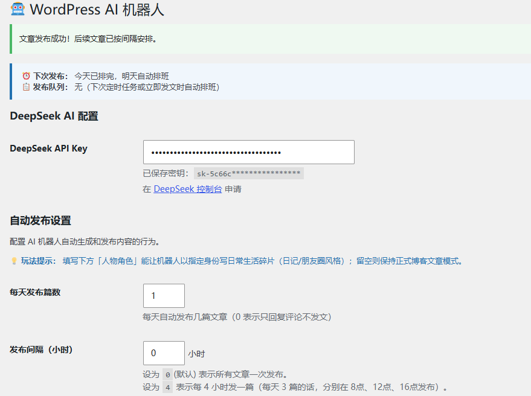The height and width of the screenshot is (396, 531).
Task: Click the 玩法提示 tip text
Action: [x=237, y=261]
